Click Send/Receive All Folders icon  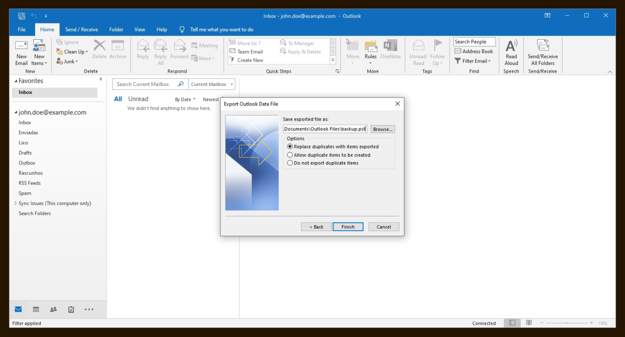click(x=542, y=53)
